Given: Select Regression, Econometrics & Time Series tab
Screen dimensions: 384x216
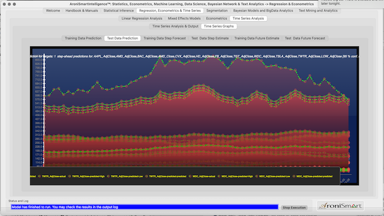Looking at the screenshot, I should (170, 11).
